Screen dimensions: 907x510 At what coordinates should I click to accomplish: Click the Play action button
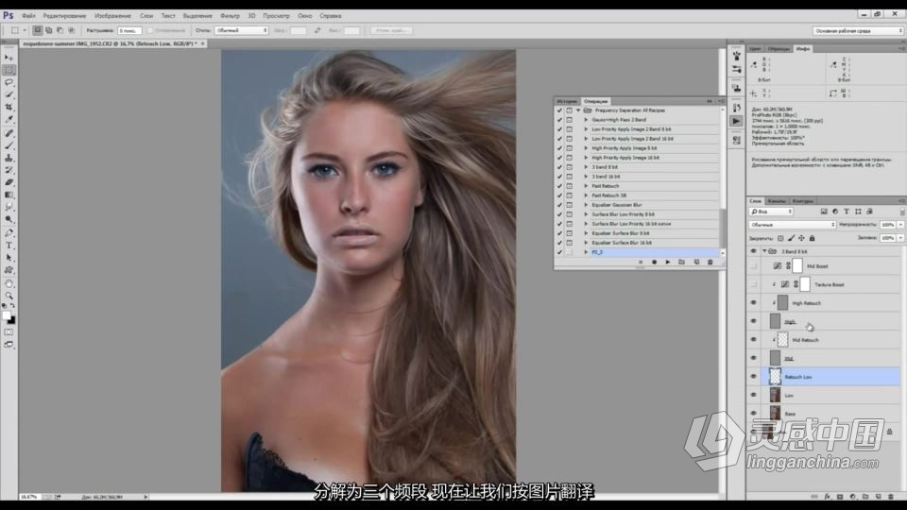[x=668, y=262]
